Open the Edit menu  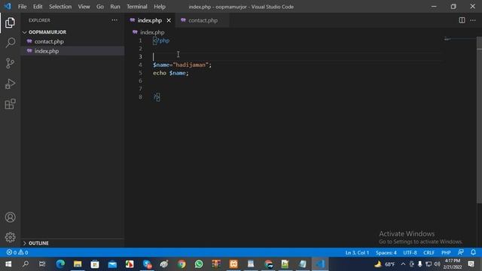(38, 7)
